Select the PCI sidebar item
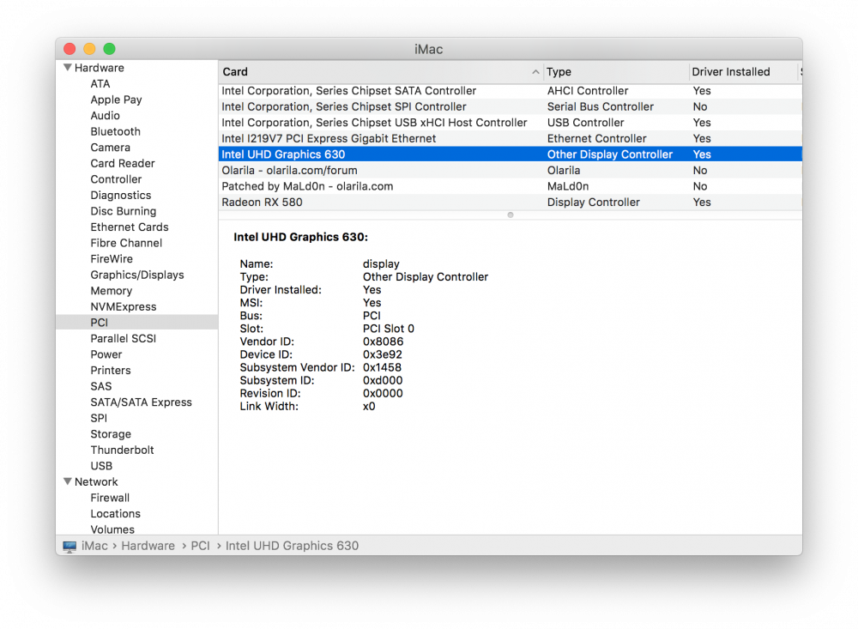This screenshot has height=629, width=858. [x=136, y=323]
